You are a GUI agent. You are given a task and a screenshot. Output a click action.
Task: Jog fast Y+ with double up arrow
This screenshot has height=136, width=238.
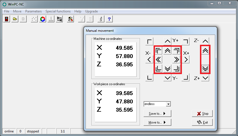tap(167, 51)
